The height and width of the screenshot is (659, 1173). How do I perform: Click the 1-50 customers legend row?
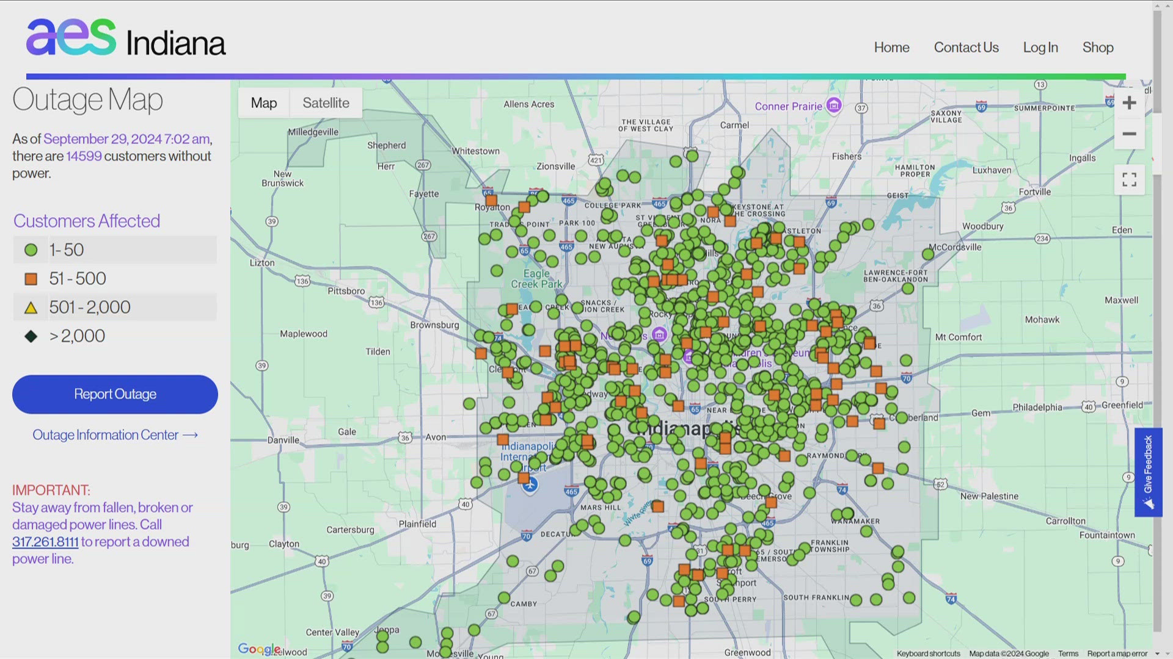pyautogui.click(x=115, y=250)
